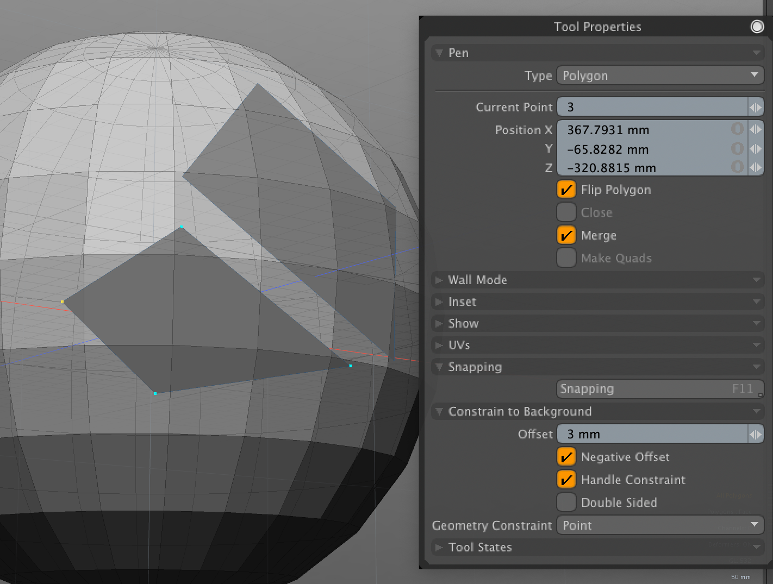Screen dimensions: 773x584
Task: Expand the Wall Mode section
Action: point(439,280)
